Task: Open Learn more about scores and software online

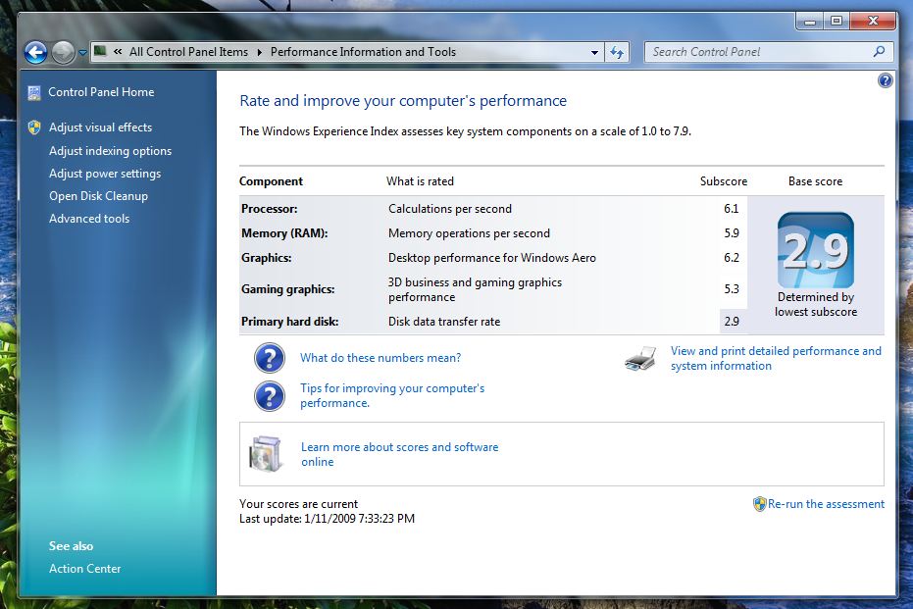Action: tap(399, 454)
